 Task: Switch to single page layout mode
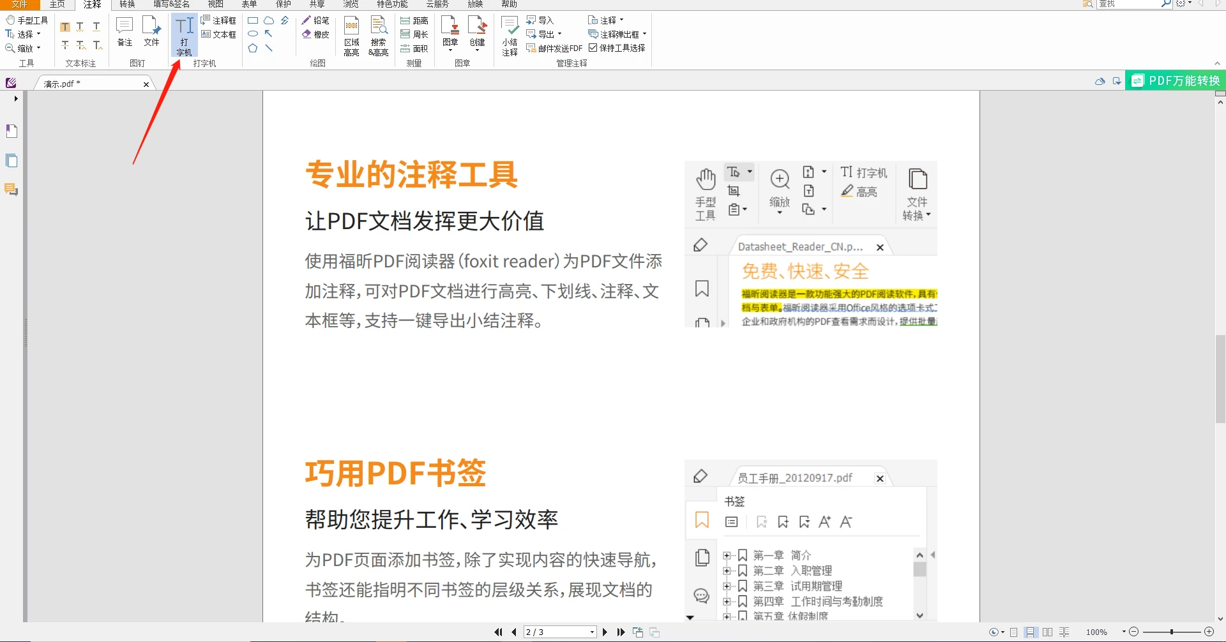[x=1014, y=632]
